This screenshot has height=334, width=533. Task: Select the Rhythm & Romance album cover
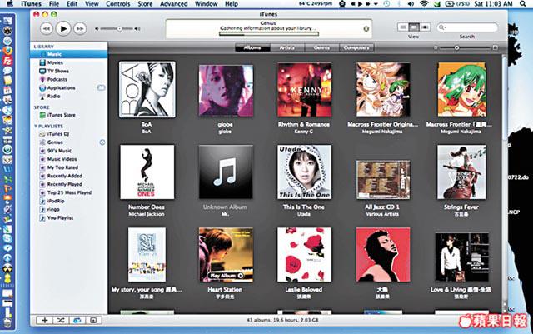pyautogui.click(x=304, y=90)
